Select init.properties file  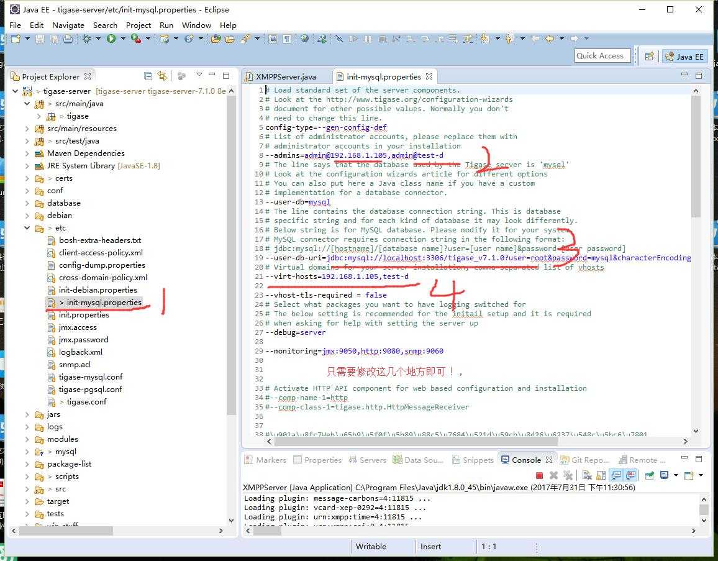click(x=84, y=315)
